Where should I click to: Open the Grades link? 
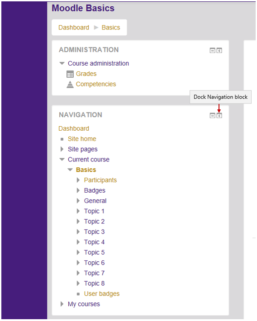click(86, 74)
